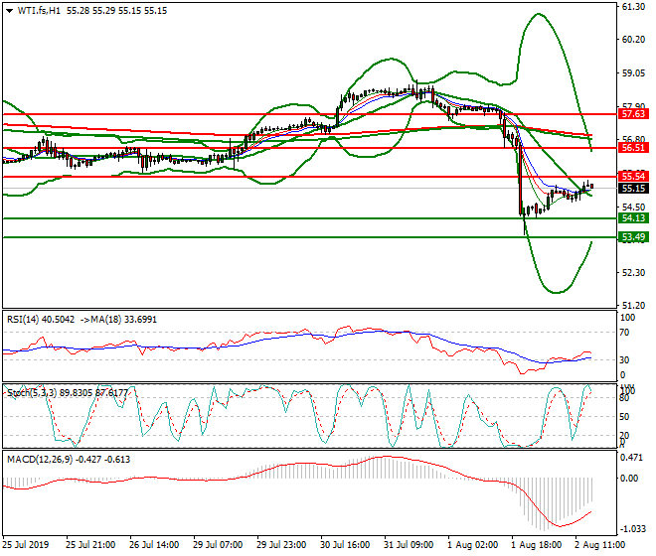Image resolution: width=656 pixels, height=556 pixels.
Task: Click the 25 Jul 2019 time axis label
Action: point(26,545)
